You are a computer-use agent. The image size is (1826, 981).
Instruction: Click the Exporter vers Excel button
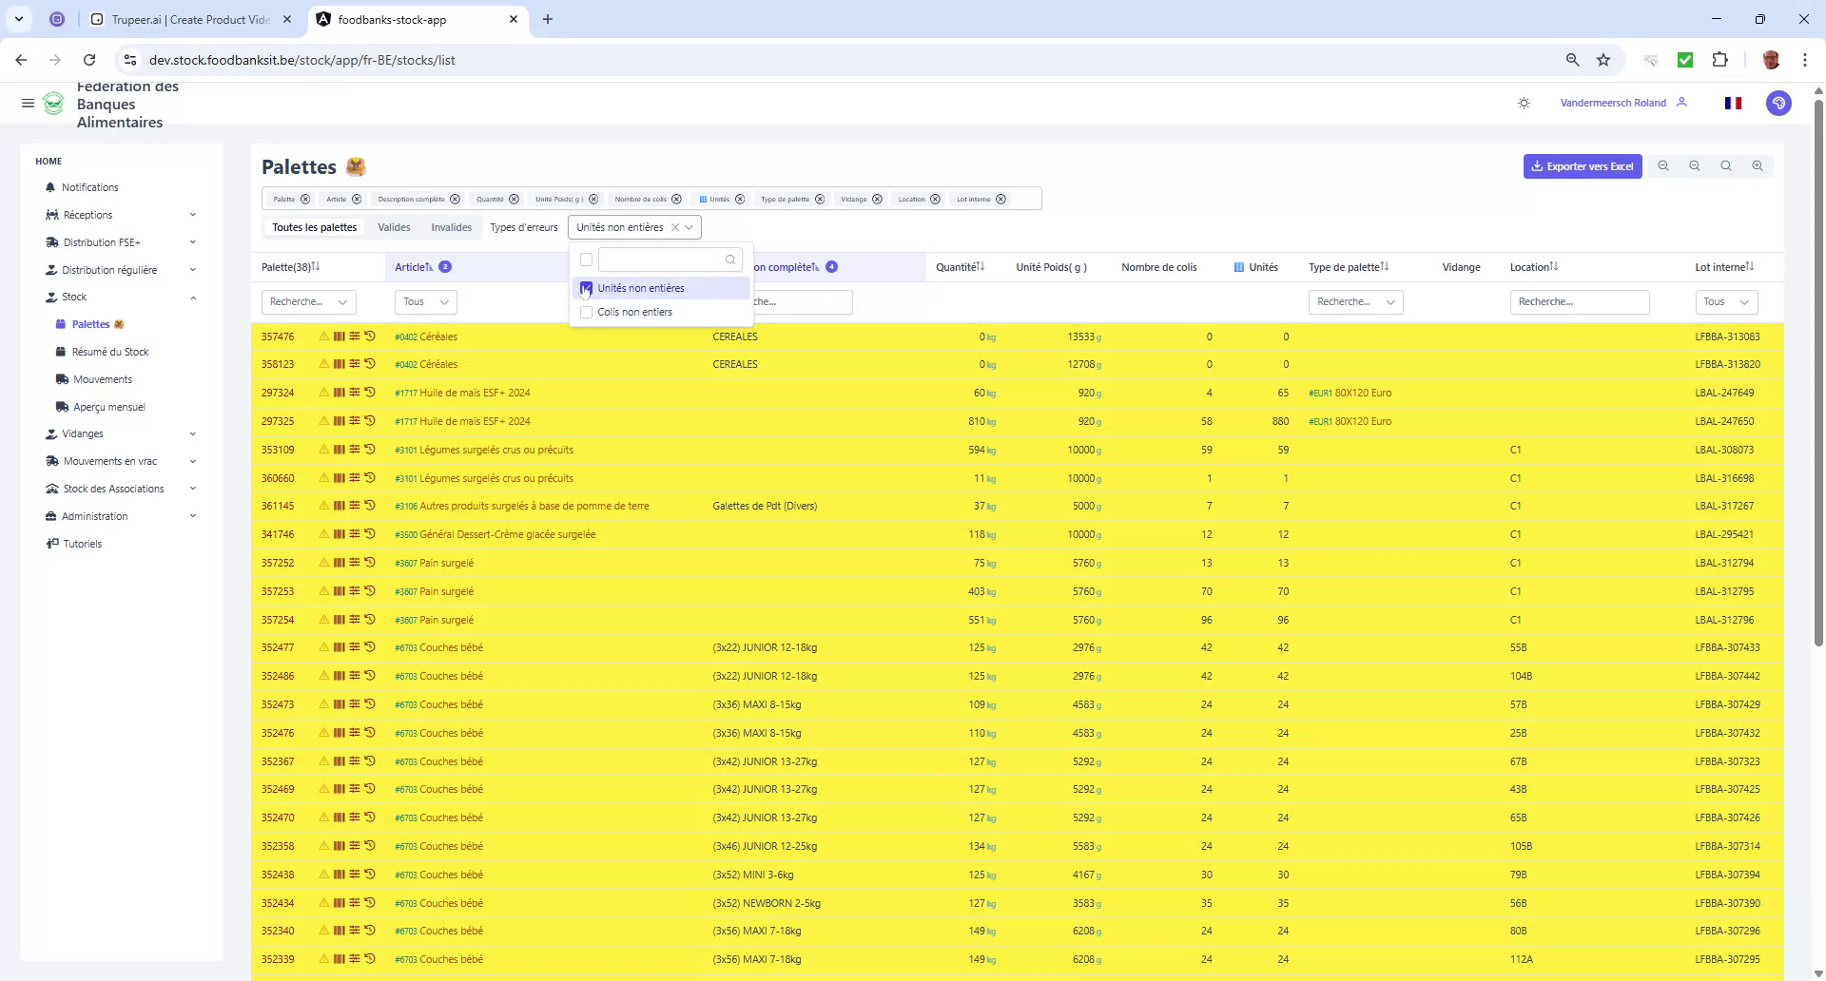click(1582, 165)
